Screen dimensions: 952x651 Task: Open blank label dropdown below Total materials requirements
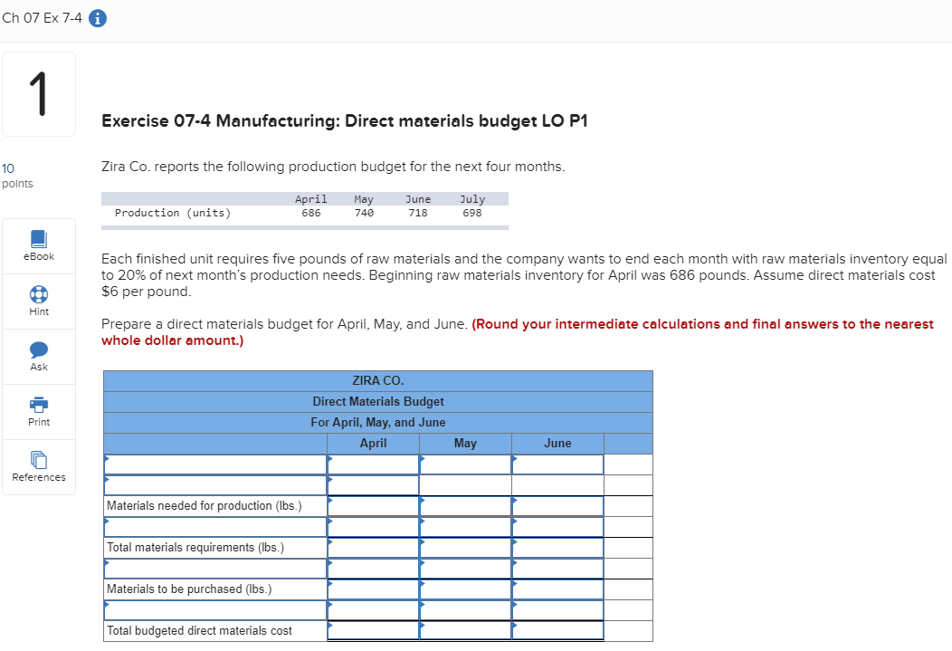[x=215, y=569]
